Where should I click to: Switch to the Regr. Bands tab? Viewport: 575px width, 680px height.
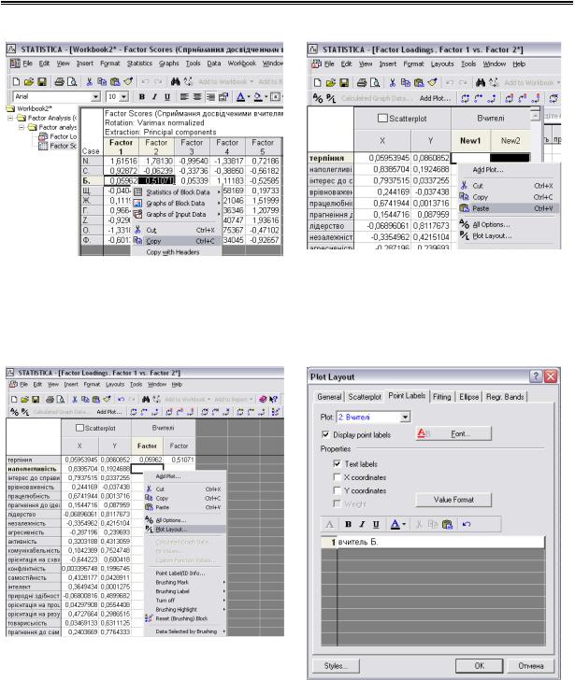pos(505,397)
